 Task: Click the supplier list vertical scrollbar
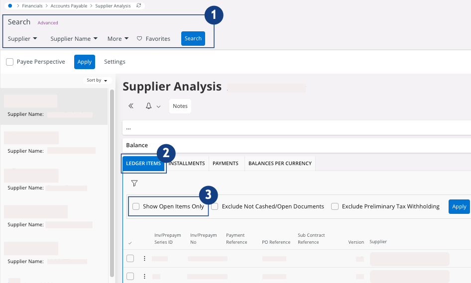pyautogui.click(x=112, y=179)
